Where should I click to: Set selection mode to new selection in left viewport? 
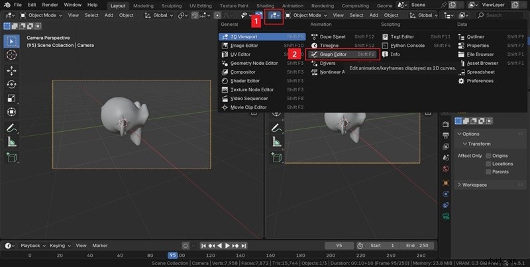(7, 26)
